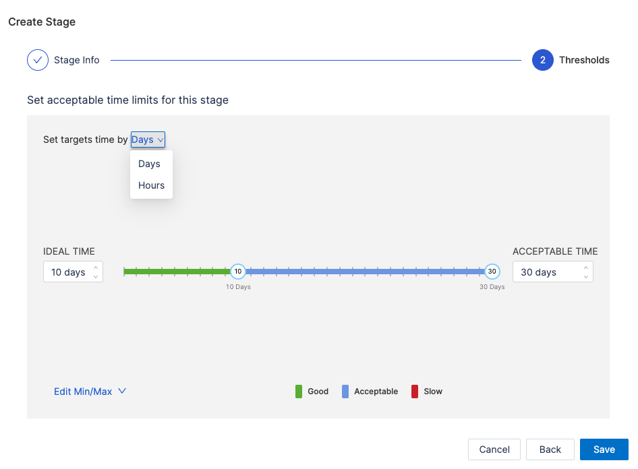Increase Ideal Time with up arrow
Image resolution: width=638 pixels, height=469 pixels.
[x=96, y=268]
